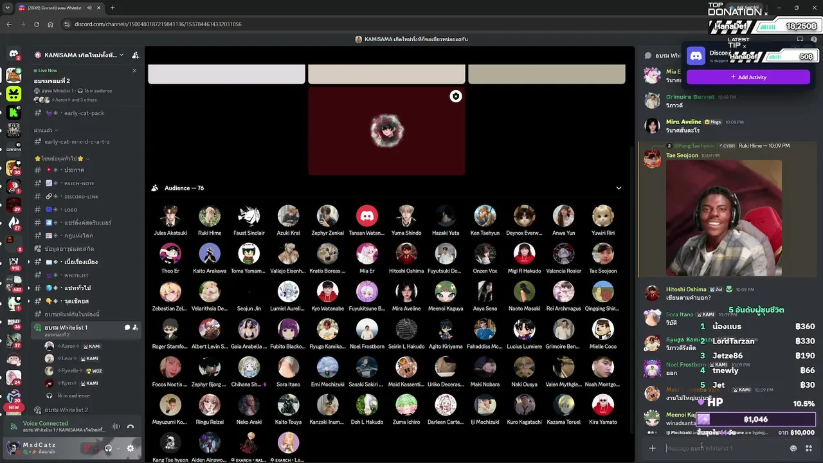Select Ruki Hime audience avatar
This screenshot has height=463, width=823.
(x=210, y=216)
